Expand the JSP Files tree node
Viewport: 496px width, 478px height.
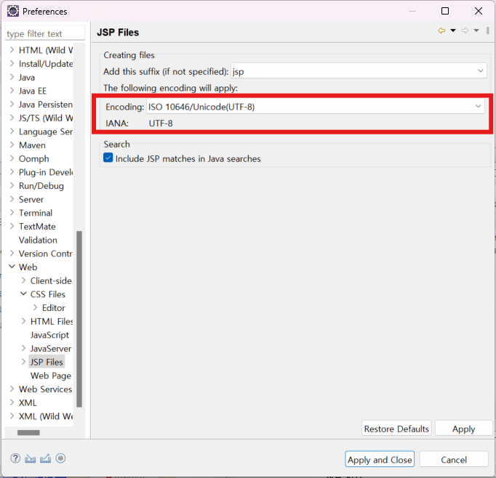[x=23, y=362]
